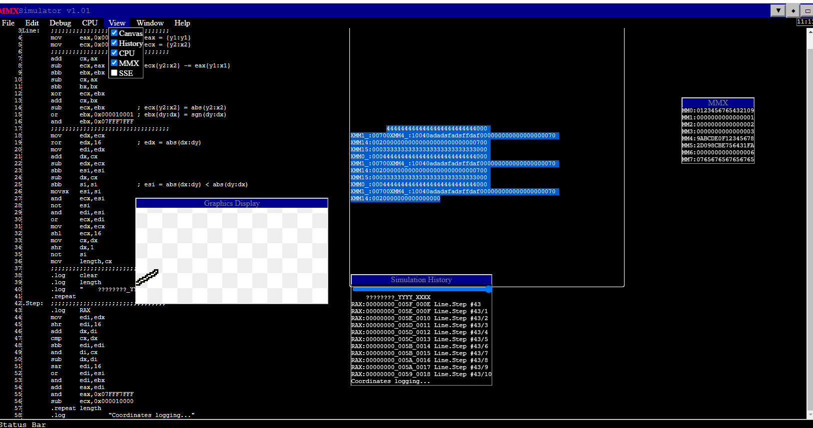The height and width of the screenshot is (428, 813).
Task: Click the Simulation History panel header
Action: pyautogui.click(x=421, y=280)
